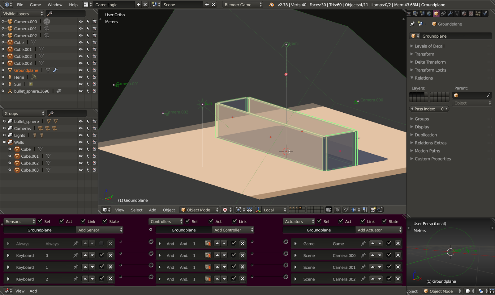The width and height of the screenshot is (495, 295).
Task: Select the Material properties icon
Action: point(463,13)
